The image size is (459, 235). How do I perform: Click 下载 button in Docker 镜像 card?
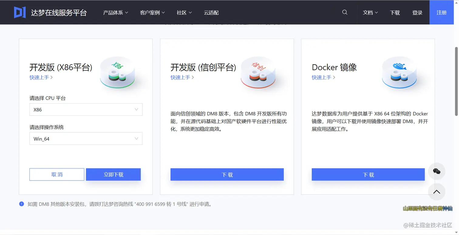click(368, 174)
